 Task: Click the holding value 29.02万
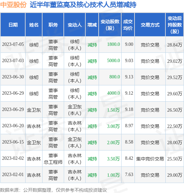pos(174,61)
